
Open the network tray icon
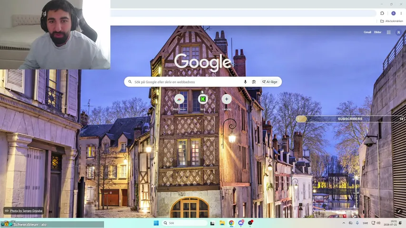click(x=373, y=223)
